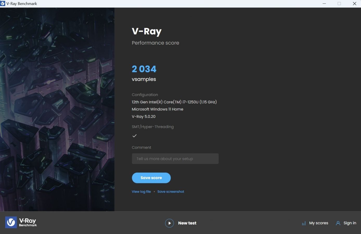Click the CPU configuration text line
This screenshot has height=234, width=361.
pyautogui.click(x=174, y=102)
